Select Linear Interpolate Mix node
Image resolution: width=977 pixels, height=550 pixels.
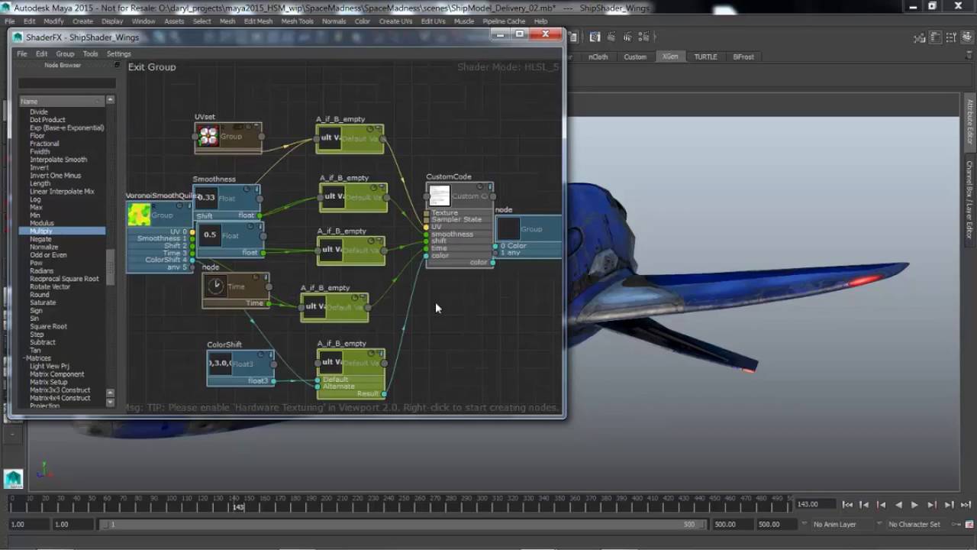pyautogui.click(x=62, y=192)
